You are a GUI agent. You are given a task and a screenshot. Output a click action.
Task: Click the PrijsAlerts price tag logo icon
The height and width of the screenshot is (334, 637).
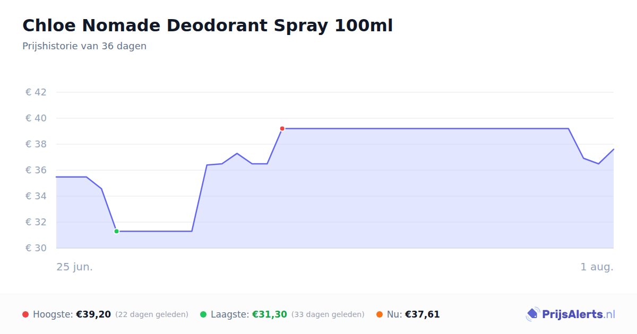532,314
